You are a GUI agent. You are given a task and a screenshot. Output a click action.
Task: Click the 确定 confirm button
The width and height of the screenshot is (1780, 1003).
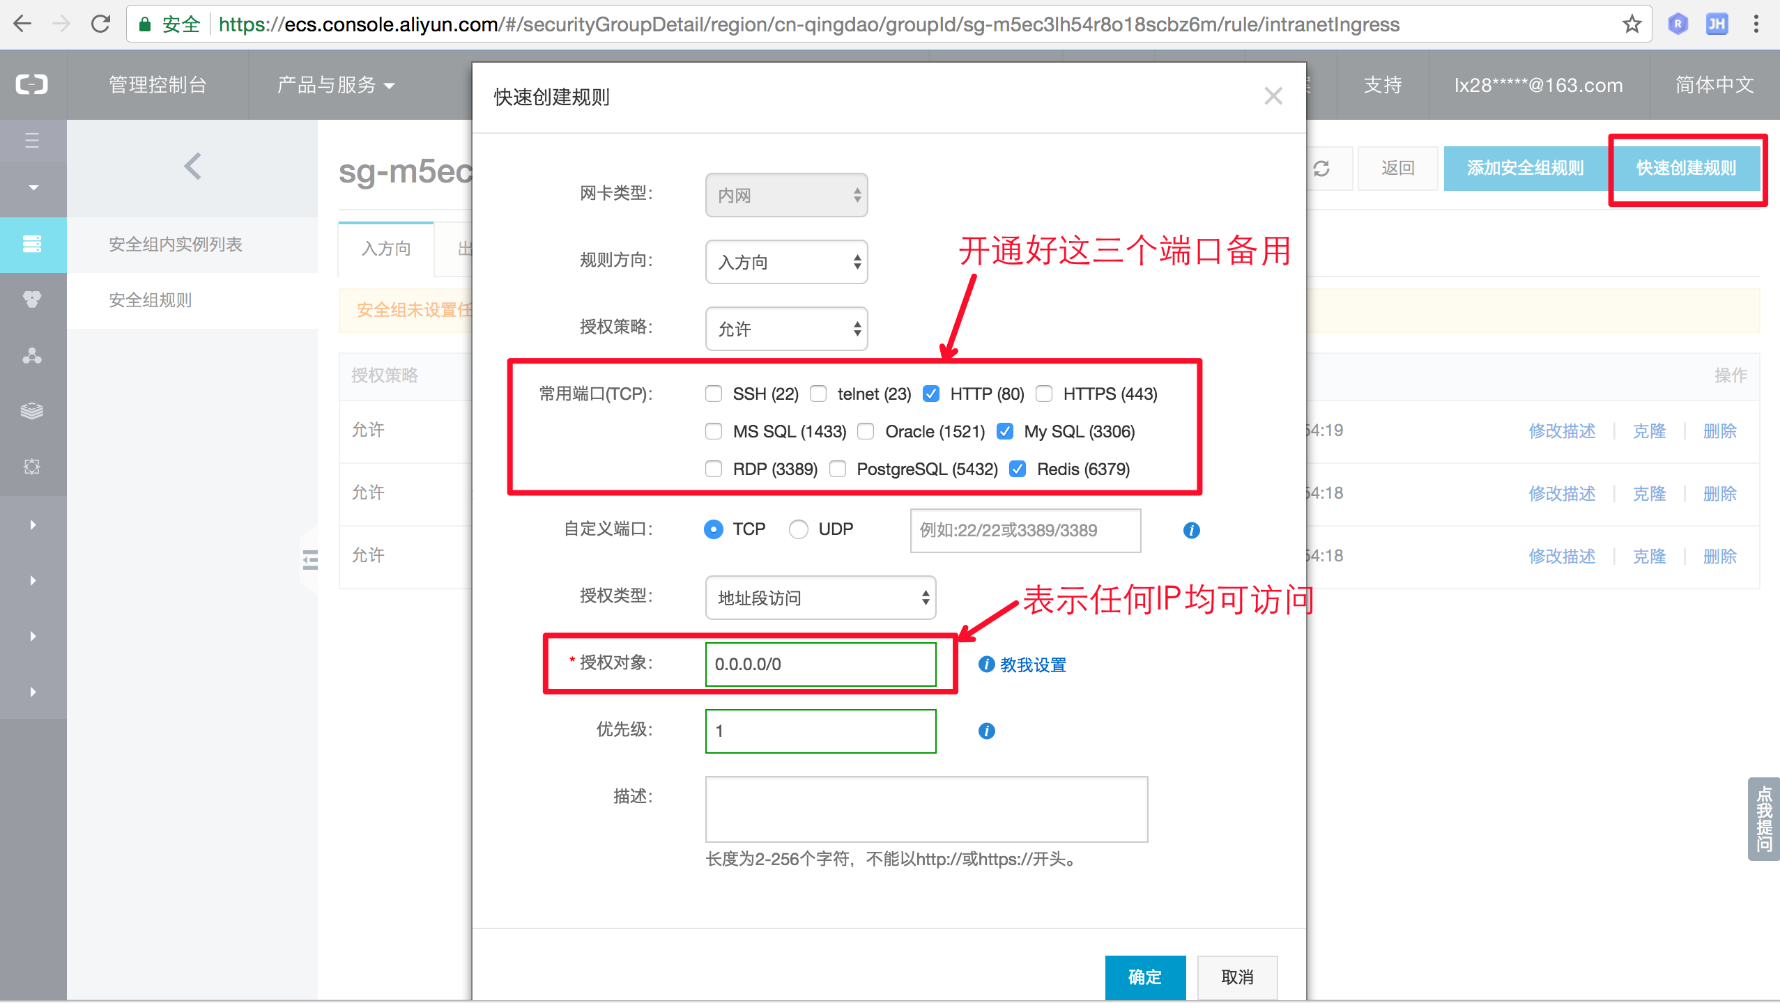[1145, 977]
